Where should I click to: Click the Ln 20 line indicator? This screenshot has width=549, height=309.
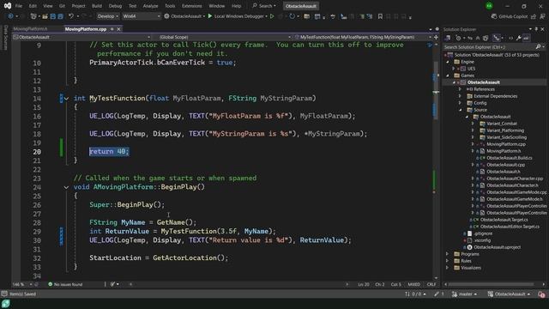point(364,284)
